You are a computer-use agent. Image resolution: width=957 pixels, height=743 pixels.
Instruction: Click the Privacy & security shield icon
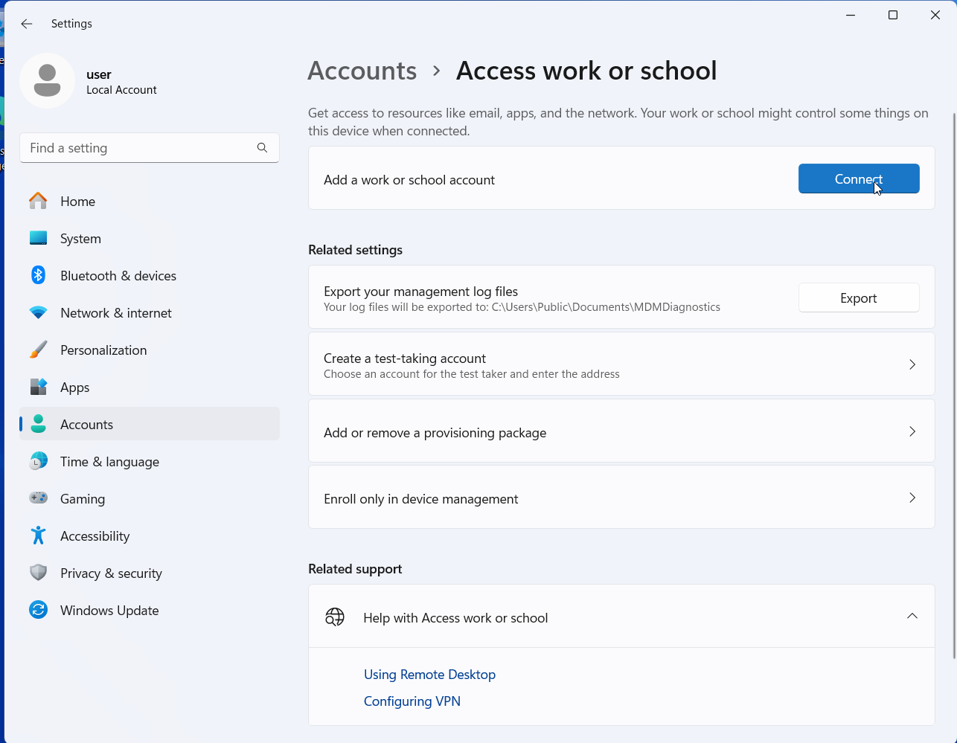[38, 573]
